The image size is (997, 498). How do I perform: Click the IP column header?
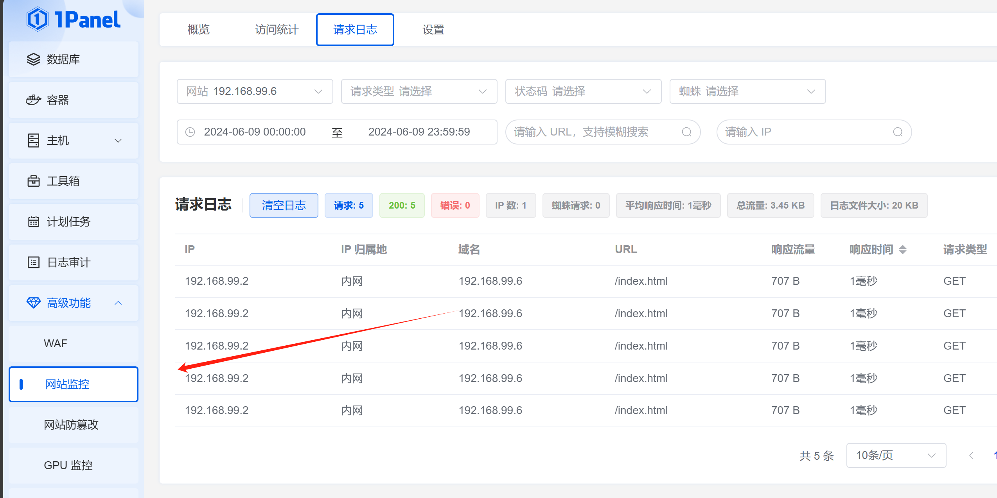190,250
